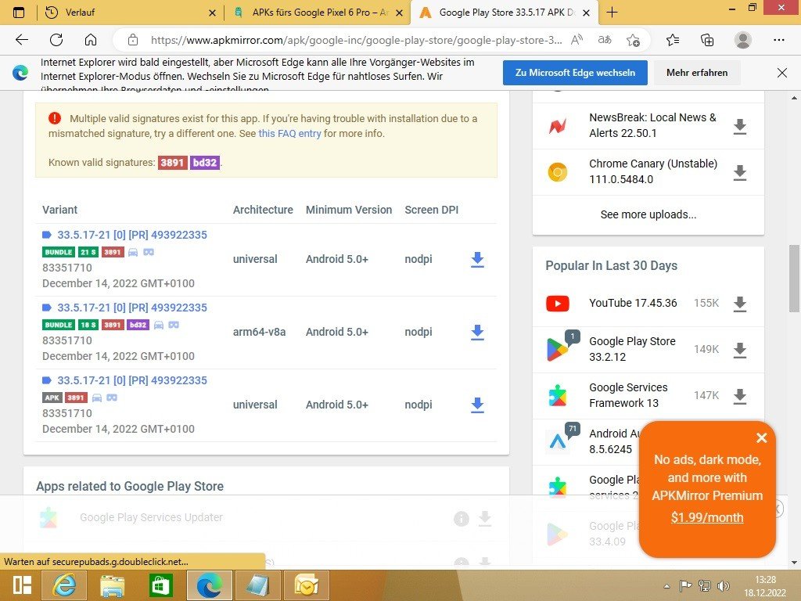The height and width of the screenshot is (601, 801).
Task: Click the purple bd32 badge in arm64-v8a row
Action: [x=138, y=325]
